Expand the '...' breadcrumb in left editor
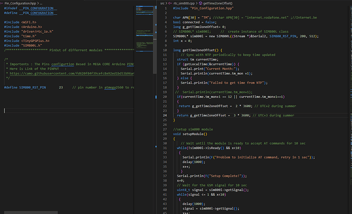The image size is (352, 214). tap(41, 3)
